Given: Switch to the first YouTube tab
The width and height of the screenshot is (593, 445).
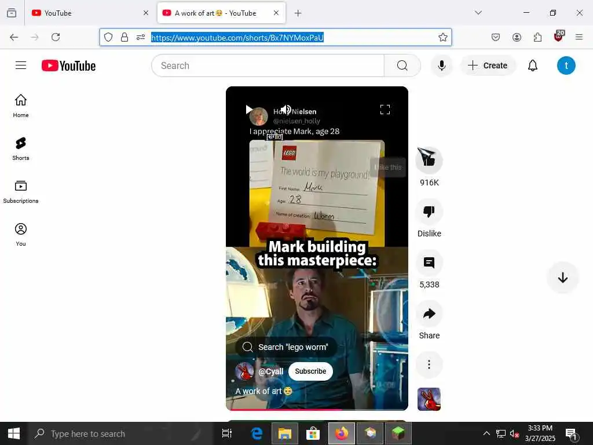Looking at the screenshot, I should 90,13.
